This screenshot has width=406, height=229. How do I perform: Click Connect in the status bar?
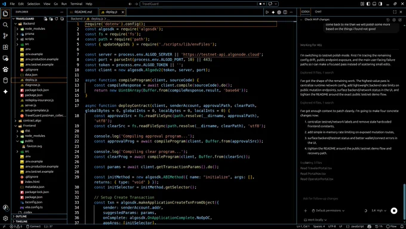click(33, 227)
